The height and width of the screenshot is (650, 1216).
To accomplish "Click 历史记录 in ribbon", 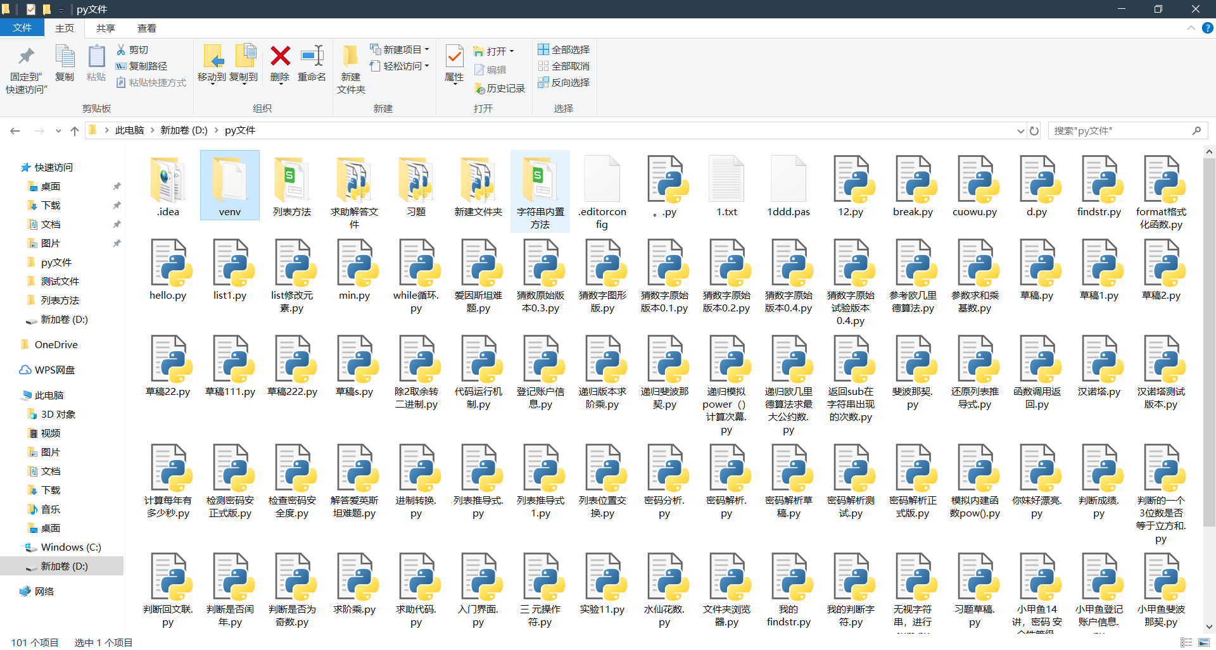I will click(500, 89).
